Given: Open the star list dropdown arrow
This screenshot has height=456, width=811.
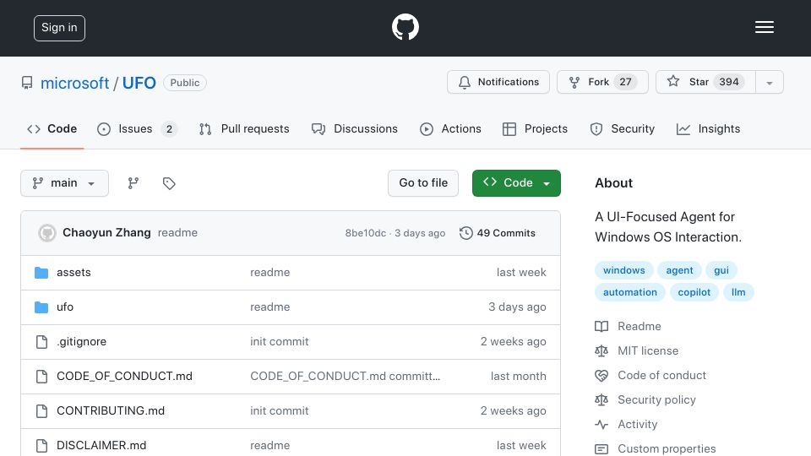Looking at the screenshot, I should coord(769,82).
